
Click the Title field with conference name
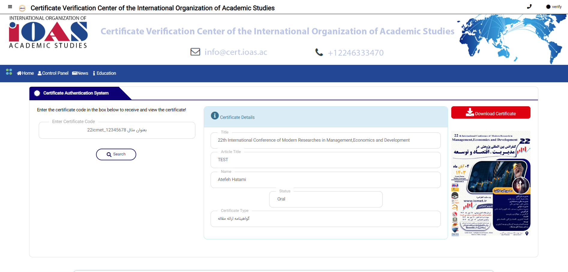326,140
